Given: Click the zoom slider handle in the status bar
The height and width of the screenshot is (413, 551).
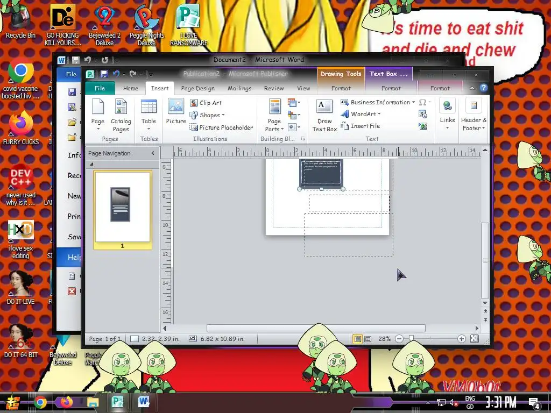Looking at the screenshot, I should (411, 338).
